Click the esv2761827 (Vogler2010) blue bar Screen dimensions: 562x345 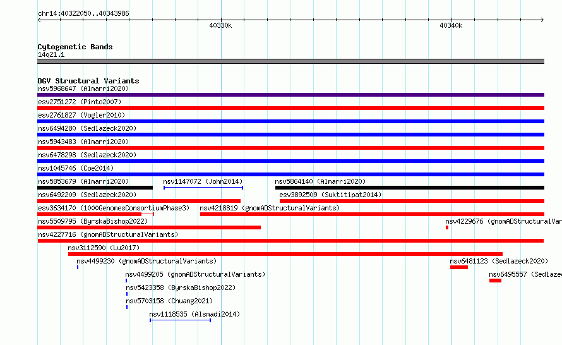click(290, 121)
